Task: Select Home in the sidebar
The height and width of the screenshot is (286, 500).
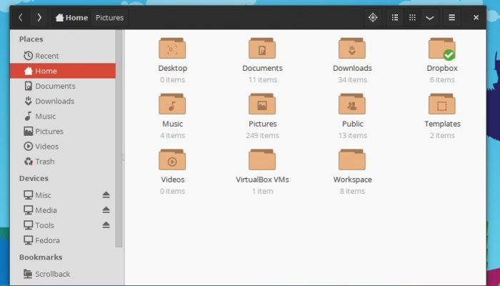Action: coord(63,71)
